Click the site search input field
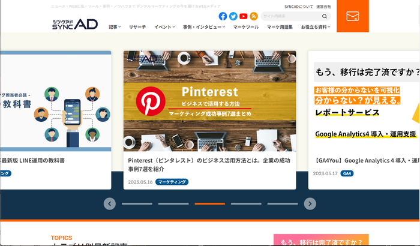This screenshot has height=246, width=420. pyautogui.click(x=291, y=16)
